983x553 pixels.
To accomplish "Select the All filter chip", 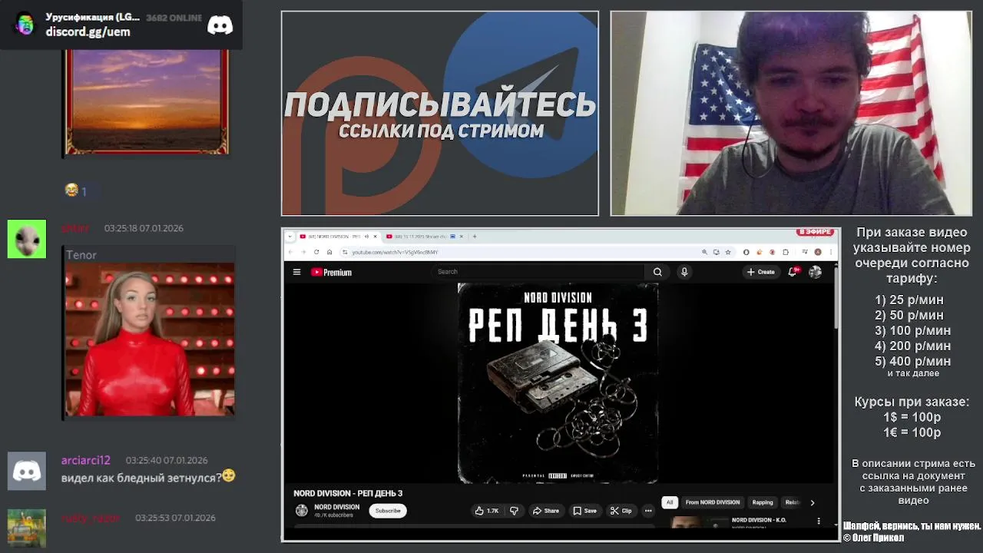I will coord(670,502).
